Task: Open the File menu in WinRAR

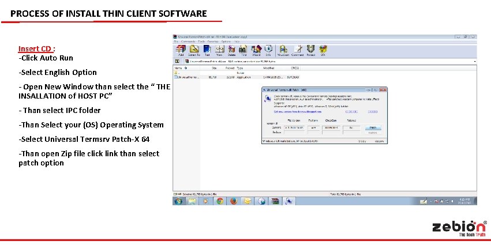Action: point(176,42)
